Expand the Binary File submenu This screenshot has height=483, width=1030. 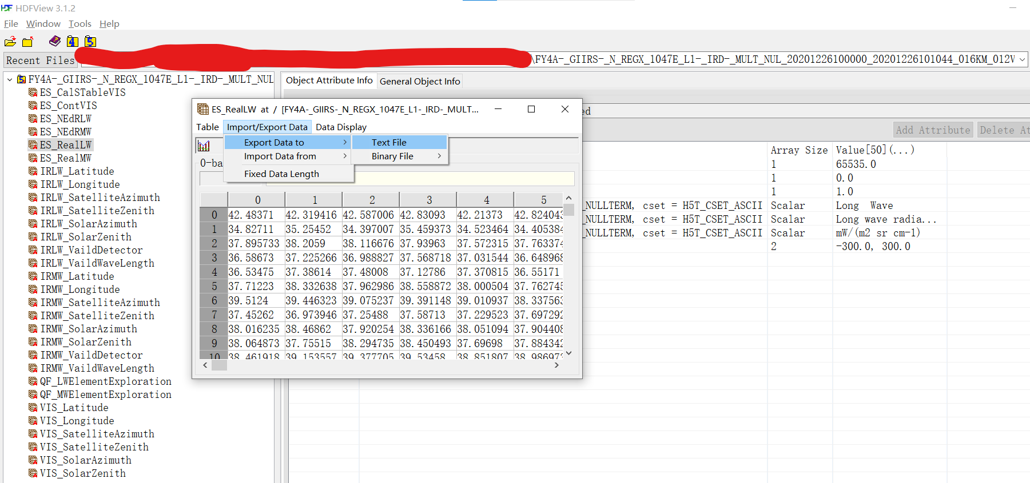[x=399, y=156]
